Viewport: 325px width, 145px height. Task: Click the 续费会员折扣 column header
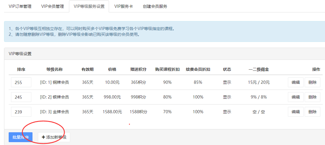(198, 69)
